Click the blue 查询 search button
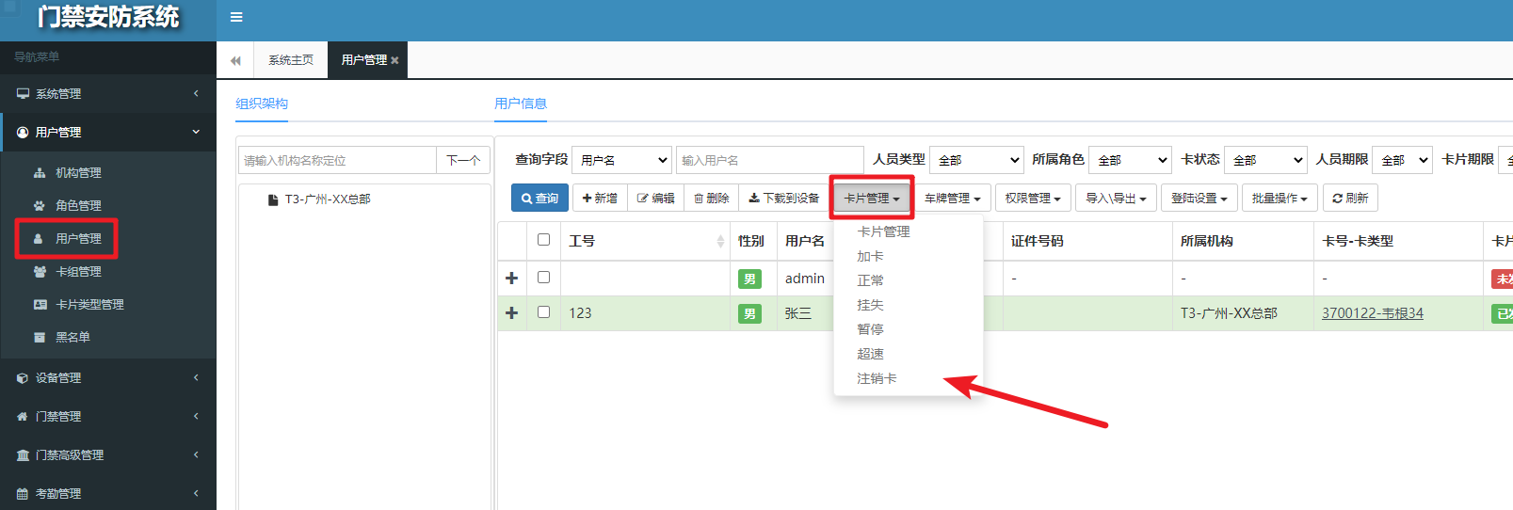The height and width of the screenshot is (510, 1513). pyautogui.click(x=539, y=199)
